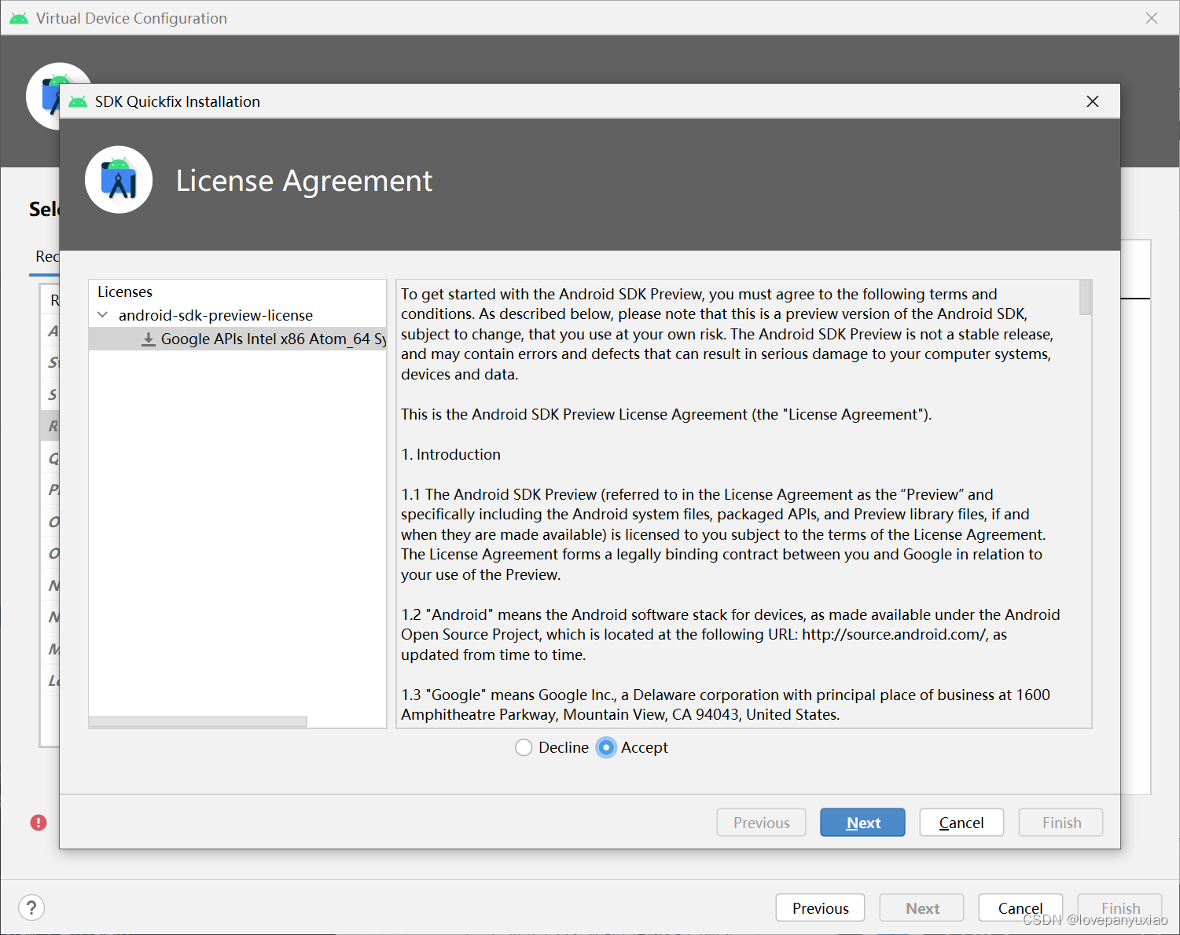Click the Android Studio logo in License Agreement header

119,180
